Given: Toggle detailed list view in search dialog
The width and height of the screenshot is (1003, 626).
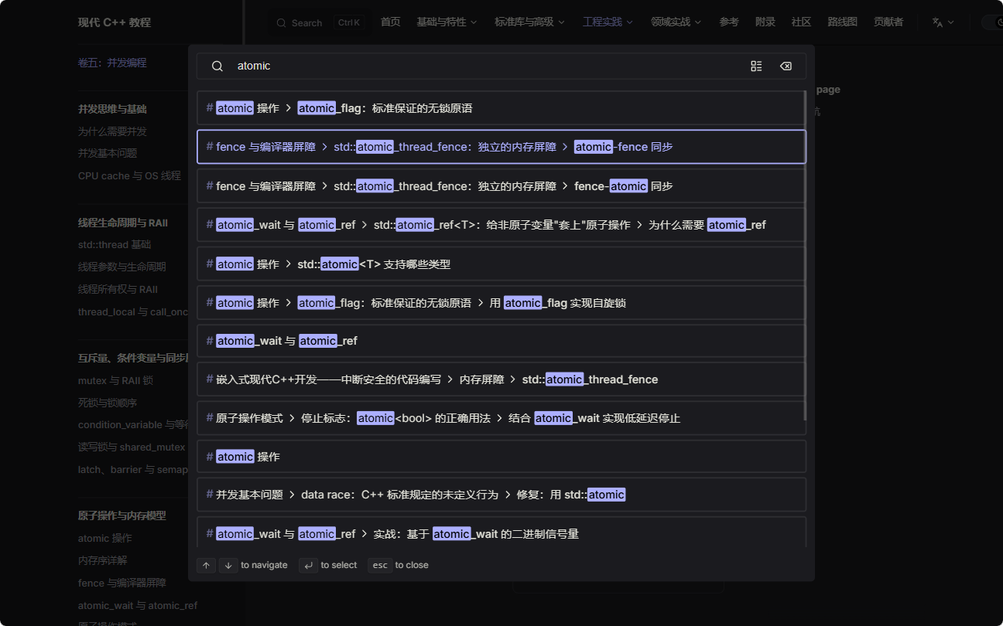Looking at the screenshot, I should [x=756, y=66].
